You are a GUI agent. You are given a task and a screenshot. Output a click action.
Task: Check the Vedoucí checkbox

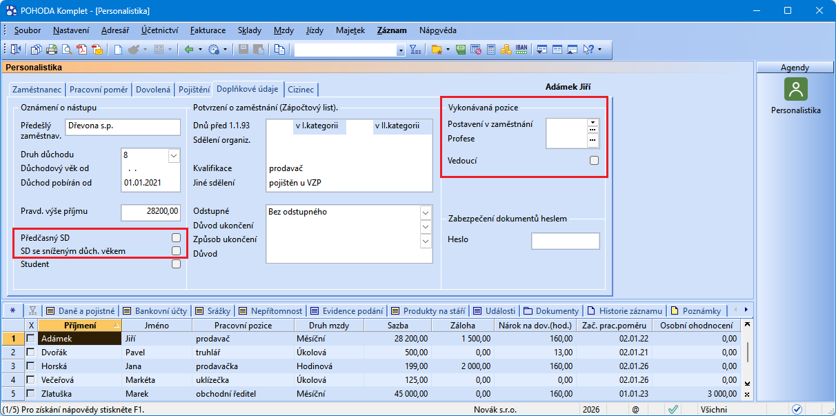594,161
